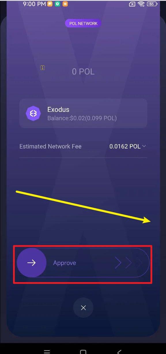Tap the round arrow slider handle

coord(31,263)
